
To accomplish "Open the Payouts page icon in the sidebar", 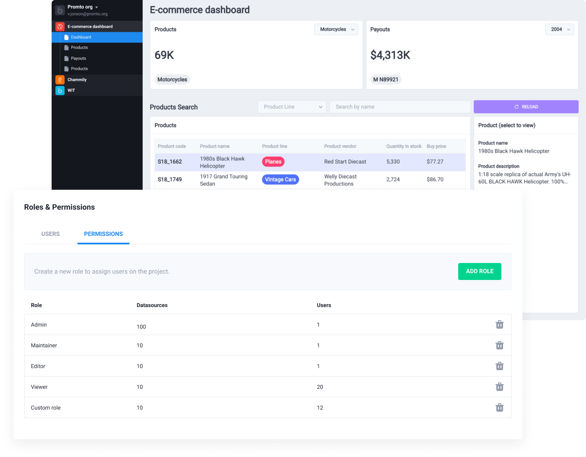I will click(x=66, y=58).
